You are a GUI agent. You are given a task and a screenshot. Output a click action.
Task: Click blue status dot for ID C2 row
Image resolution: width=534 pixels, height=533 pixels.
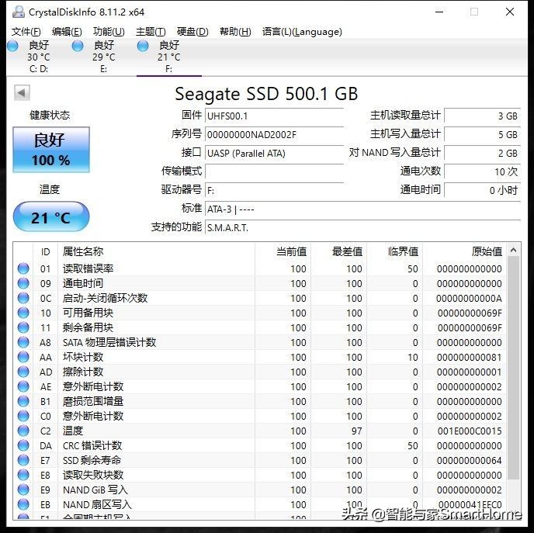coord(23,431)
